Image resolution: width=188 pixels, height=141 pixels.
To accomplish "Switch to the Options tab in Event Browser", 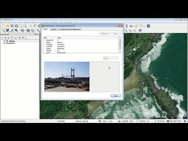I will [54, 29].
